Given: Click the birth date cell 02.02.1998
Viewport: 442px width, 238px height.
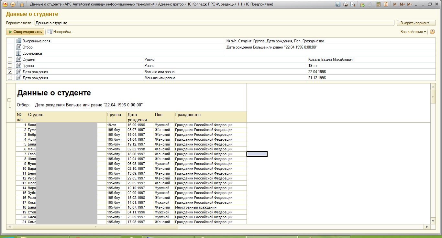Looking at the screenshot, I should click(140, 149).
